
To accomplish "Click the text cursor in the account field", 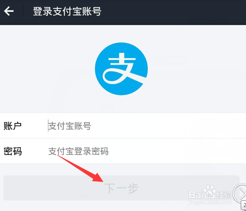I will point(48,125).
